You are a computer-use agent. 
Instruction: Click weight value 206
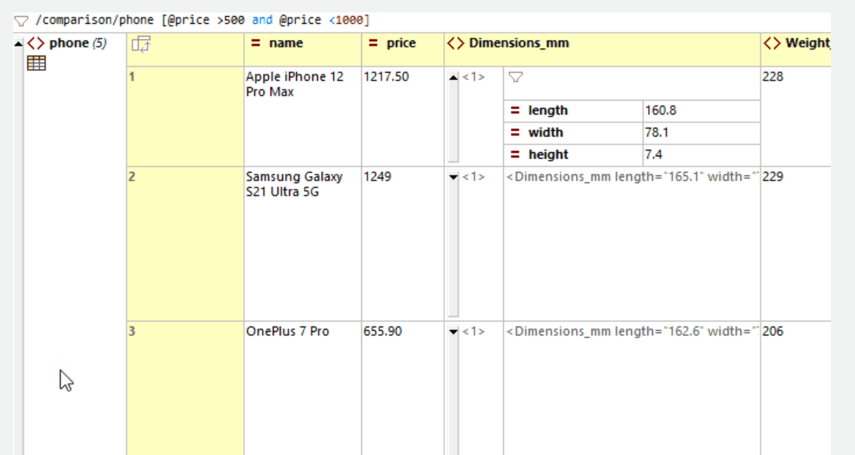[773, 331]
